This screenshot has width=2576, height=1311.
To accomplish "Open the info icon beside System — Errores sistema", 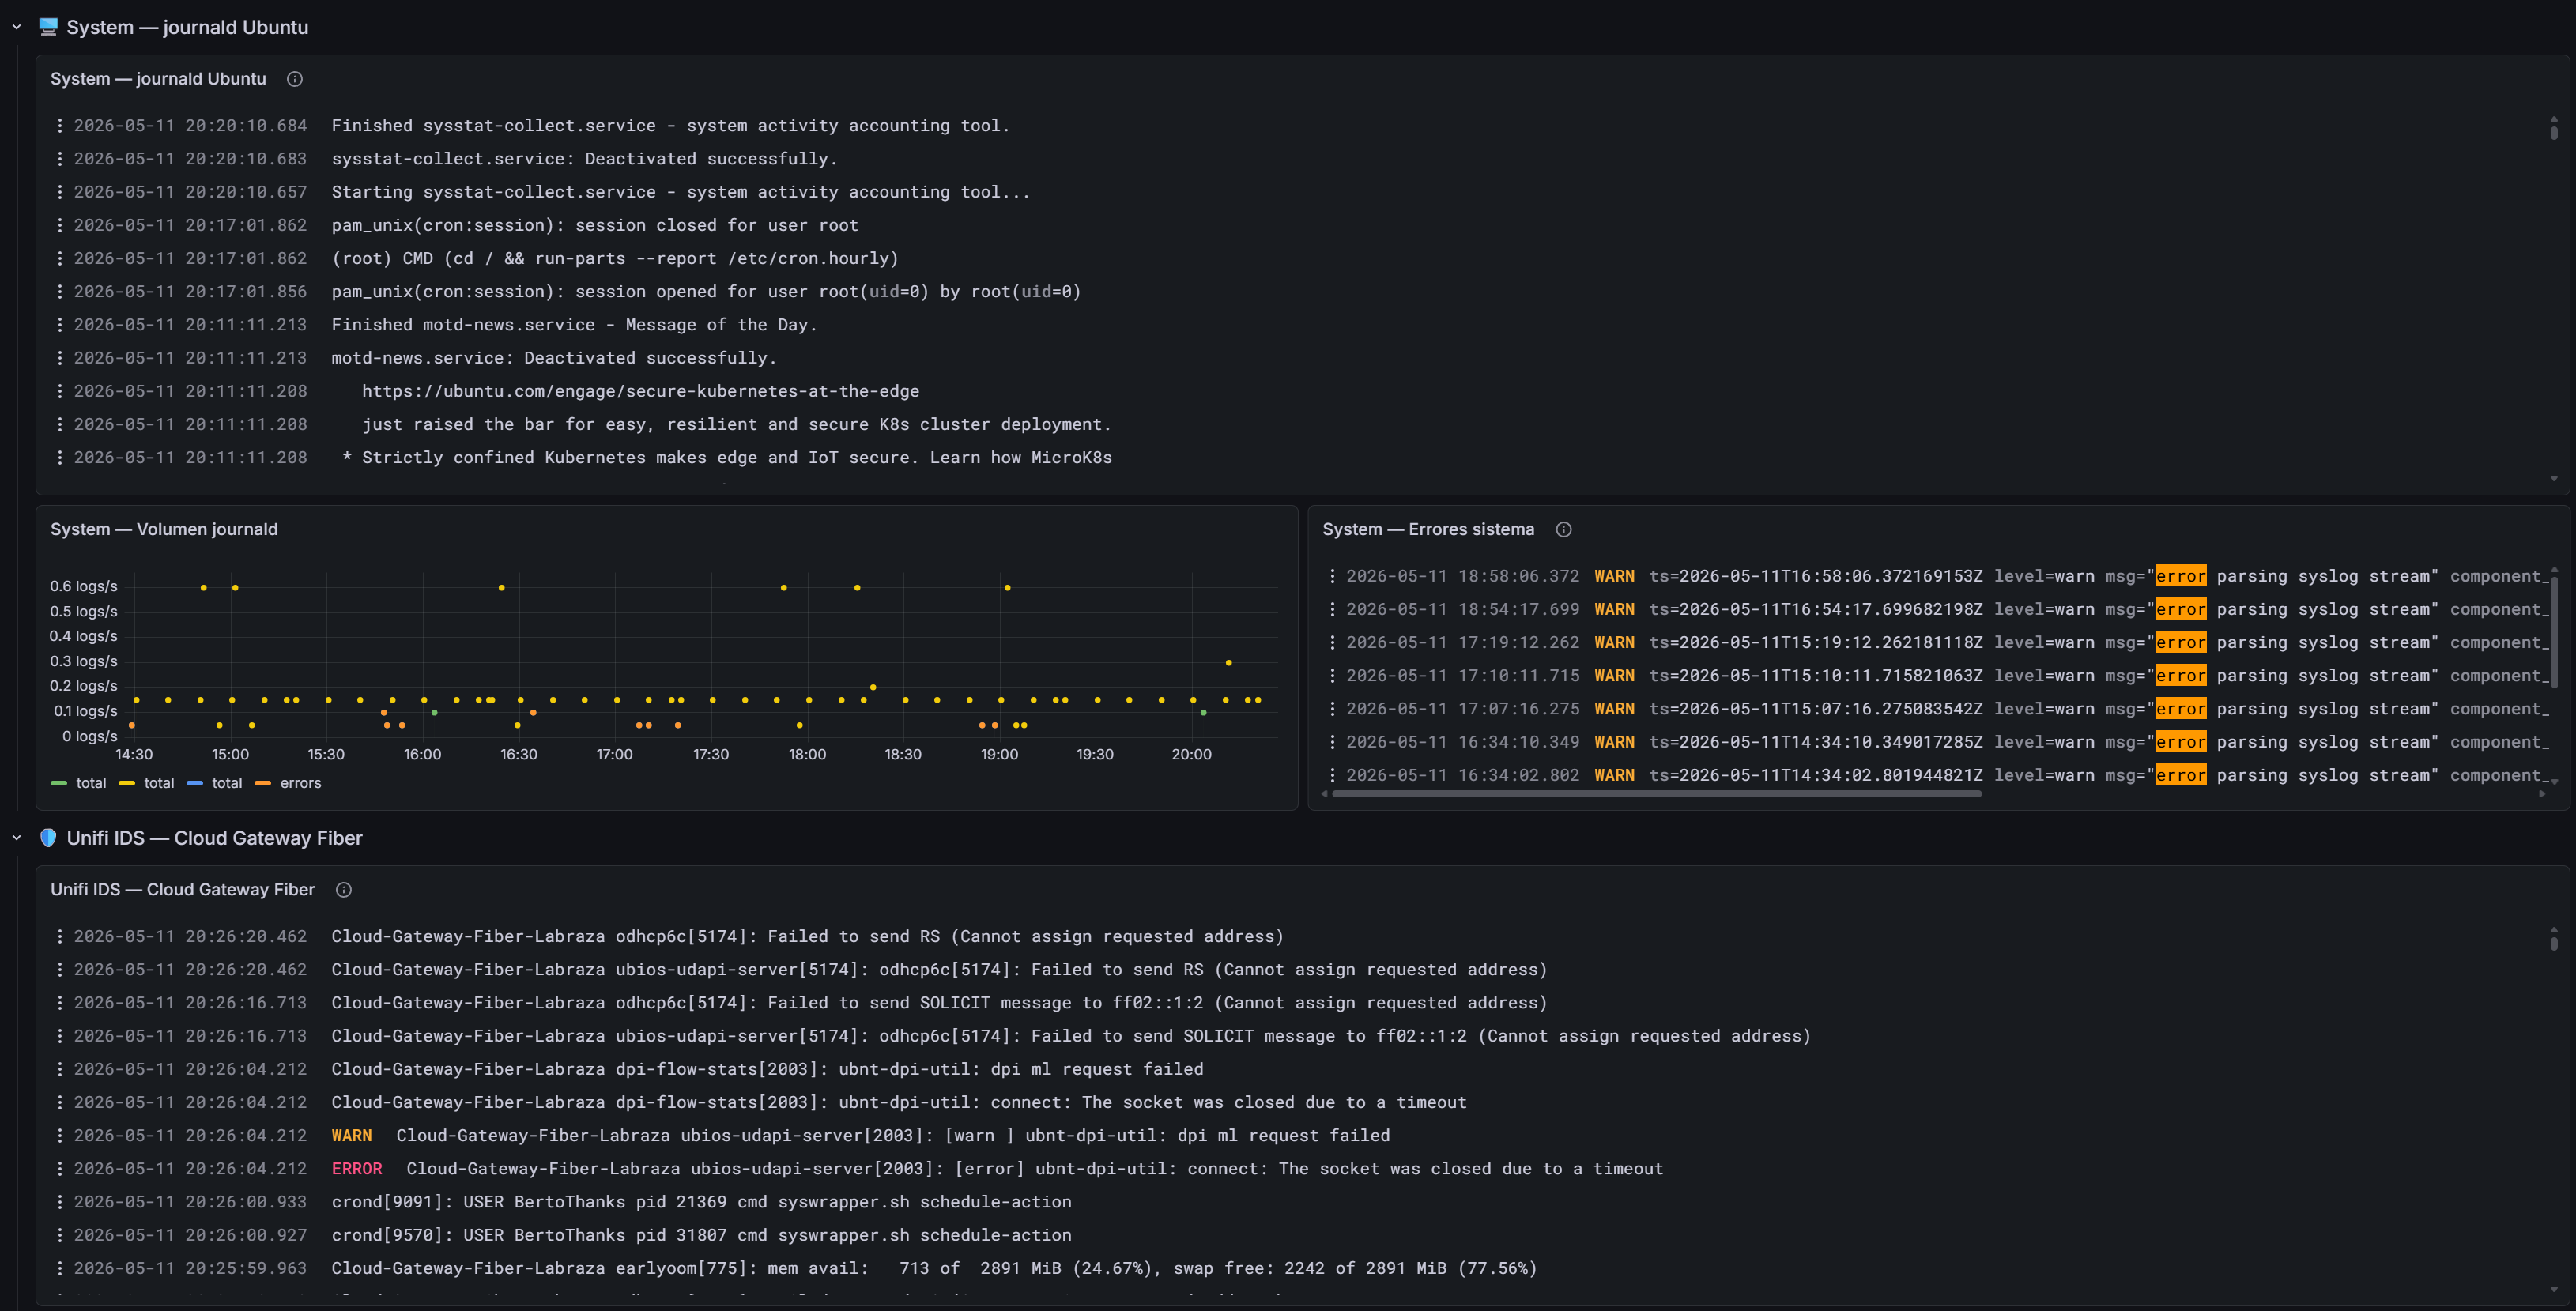I will [1564, 530].
